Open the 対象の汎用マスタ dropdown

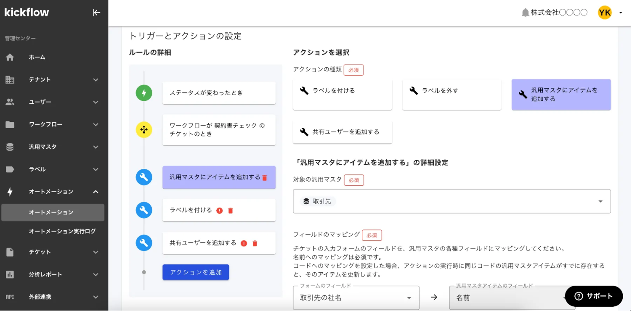pyautogui.click(x=451, y=201)
